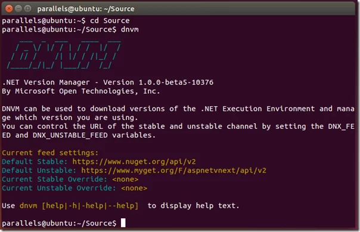
Task: Click the 'Default Stable:' label
Action: pos(35,162)
